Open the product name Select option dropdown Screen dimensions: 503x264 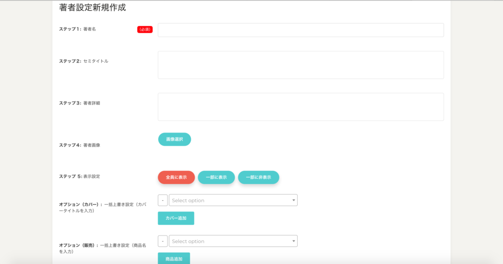[x=231, y=241]
